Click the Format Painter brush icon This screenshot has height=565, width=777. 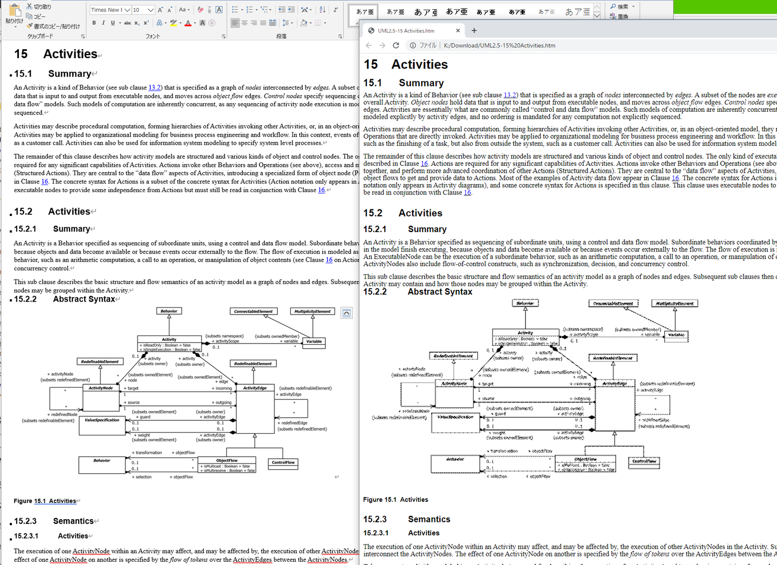(30, 26)
